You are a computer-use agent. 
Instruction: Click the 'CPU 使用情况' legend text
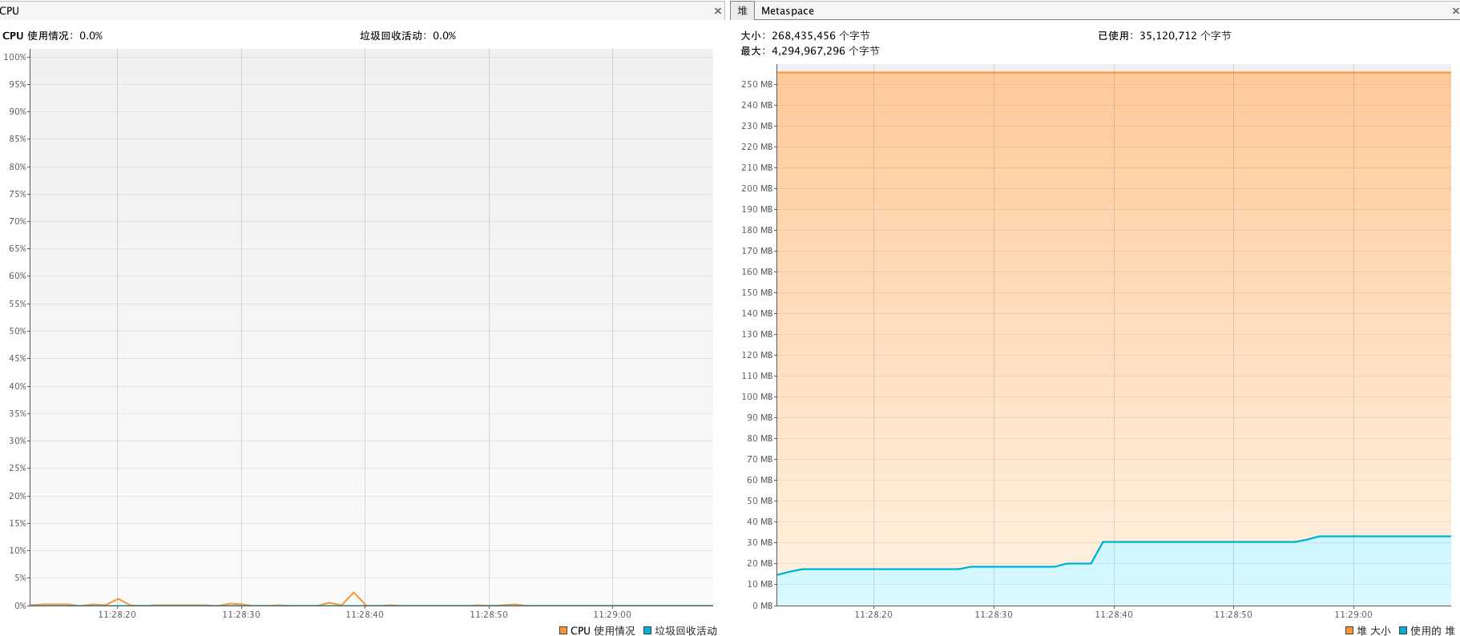click(603, 630)
